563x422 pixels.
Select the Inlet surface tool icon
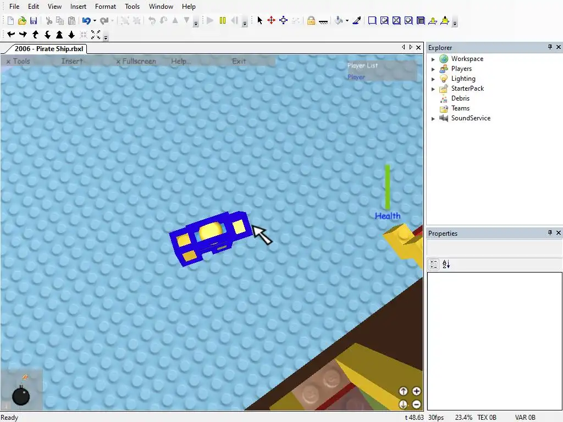(x=421, y=20)
